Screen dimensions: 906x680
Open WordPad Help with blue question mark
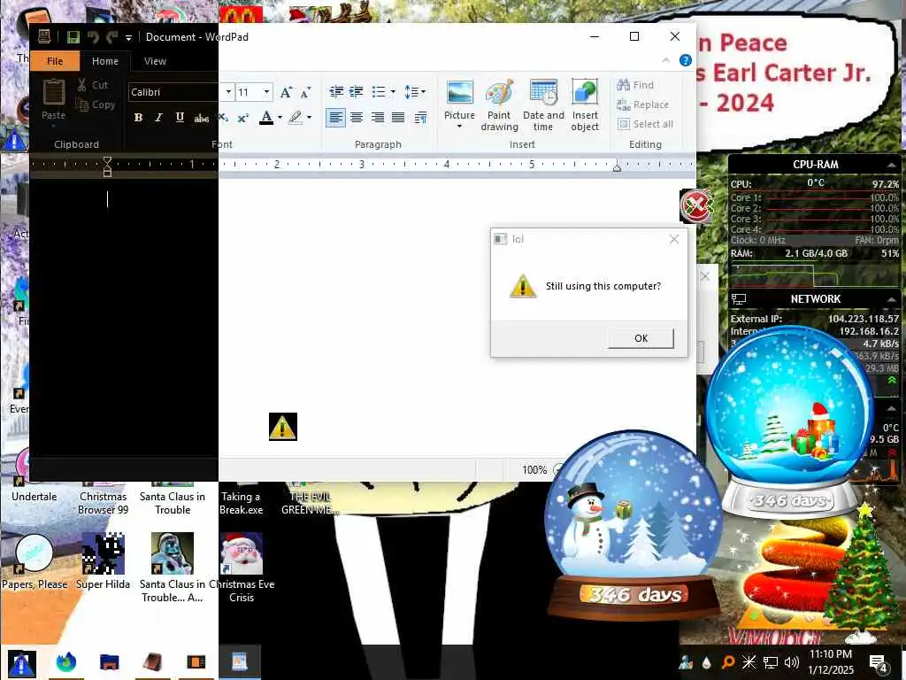(x=686, y=60)
